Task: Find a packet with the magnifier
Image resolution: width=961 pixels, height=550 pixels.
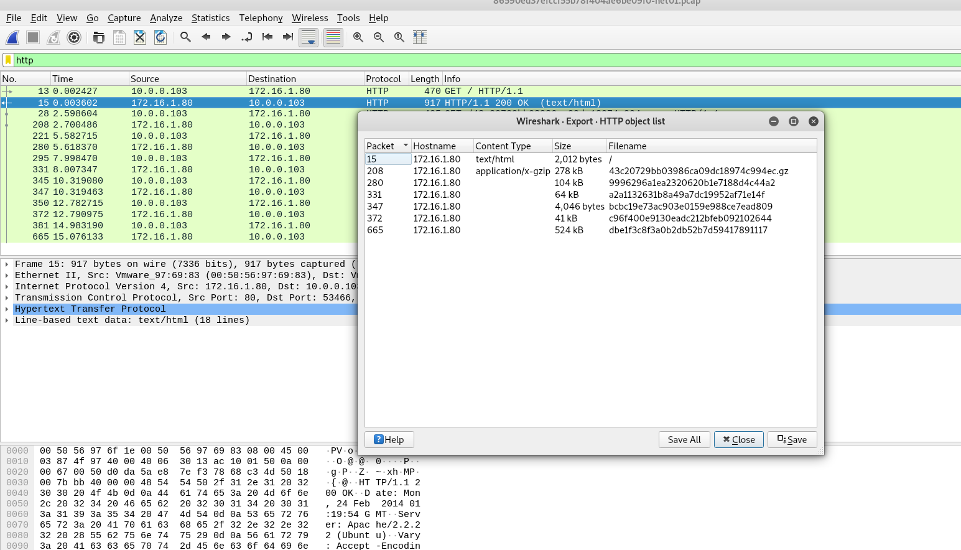Action: 185,37
